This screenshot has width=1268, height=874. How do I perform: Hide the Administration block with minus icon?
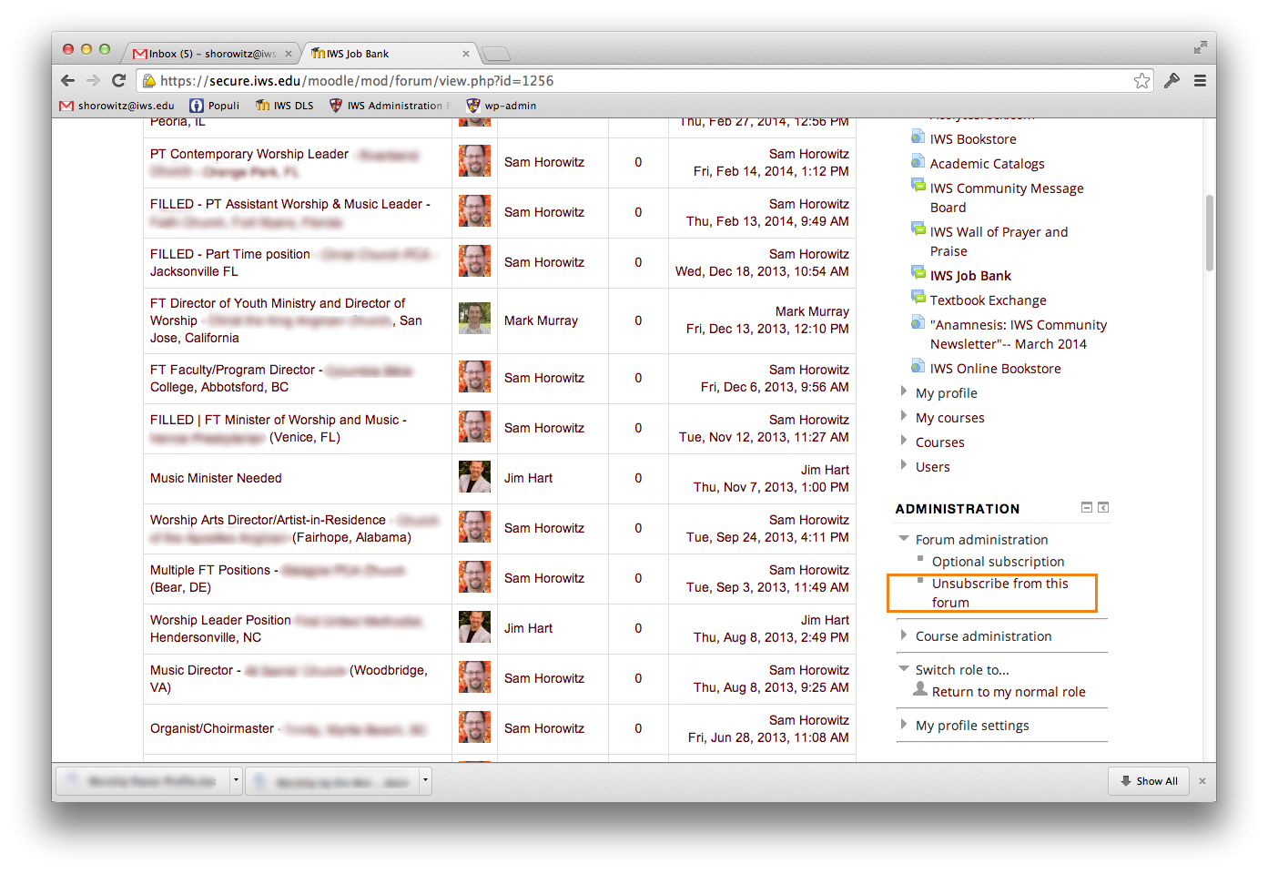click(1086, 508)
